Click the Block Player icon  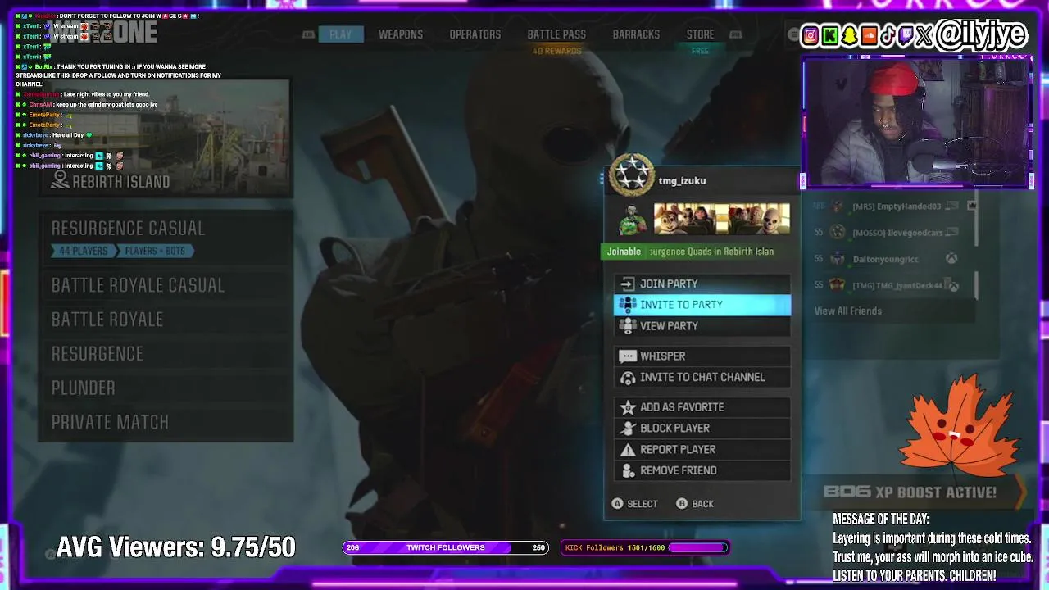tap(628, 428)
